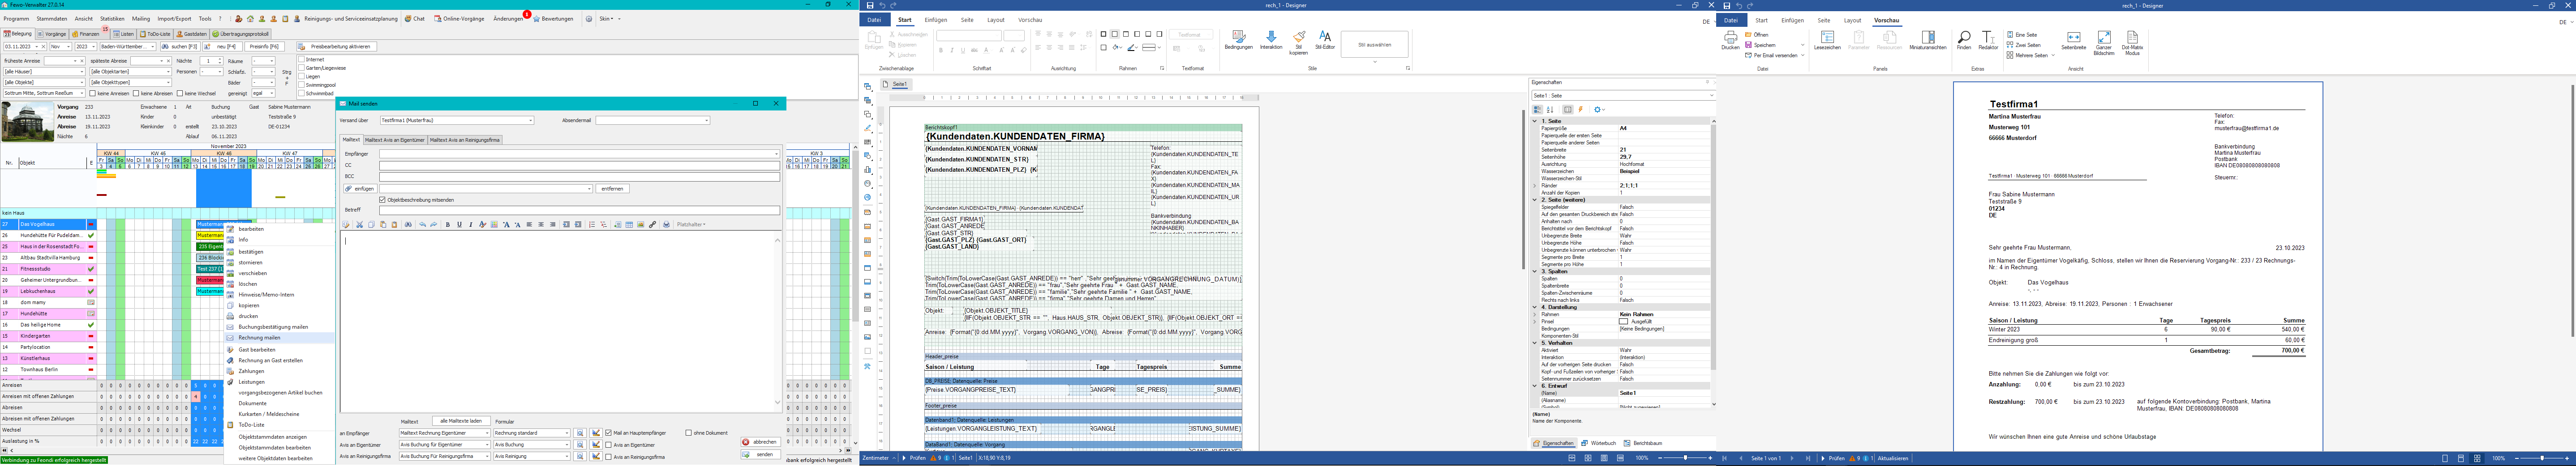Click the print icon in mail editor toolbar
The height and width of the screenshot is (466, 2576).
[x=666, y=225]
